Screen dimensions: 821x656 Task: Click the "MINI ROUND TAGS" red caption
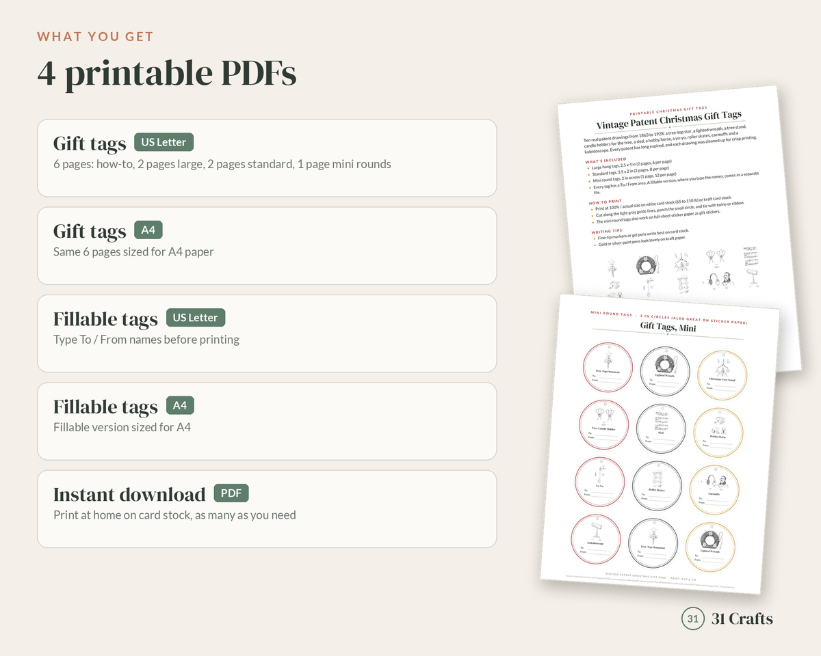pos(611,314)
